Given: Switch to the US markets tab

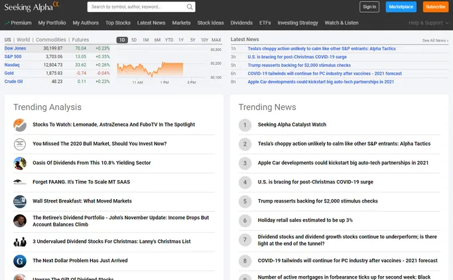Looking at the screenshot, I should 8,40.
